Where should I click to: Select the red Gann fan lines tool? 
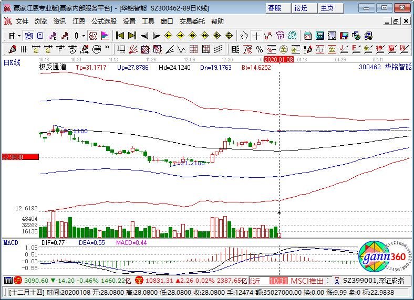pos(133,49)
